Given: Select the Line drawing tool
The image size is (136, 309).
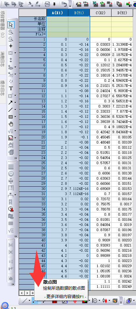Looking at the screenshot, I should pos(11,109).
